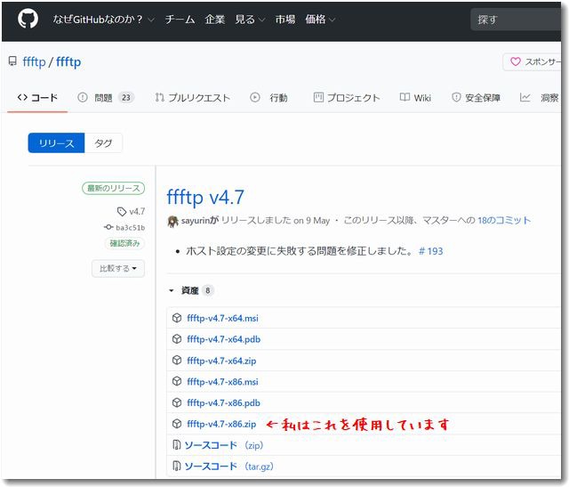Open the プルリクエスト tab
Screen dimensions: 569x487
coord(192,98)
